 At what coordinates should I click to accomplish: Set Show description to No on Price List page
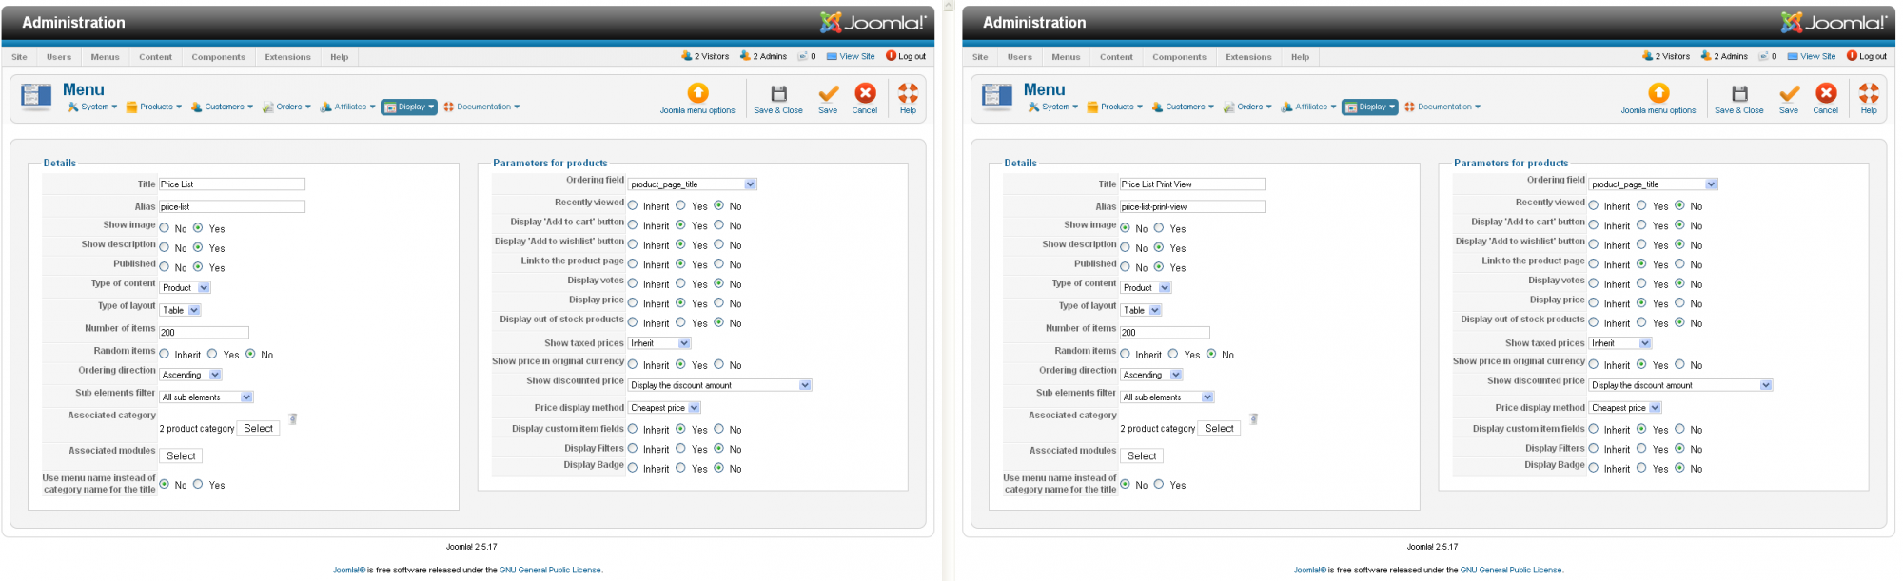pyautogui.click(x=165, y=247)
